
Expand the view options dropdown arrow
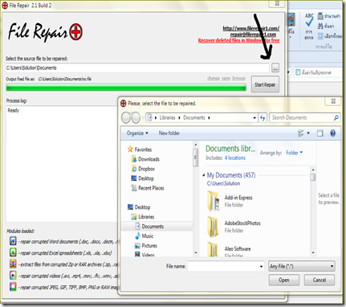[x=308, y=133]
